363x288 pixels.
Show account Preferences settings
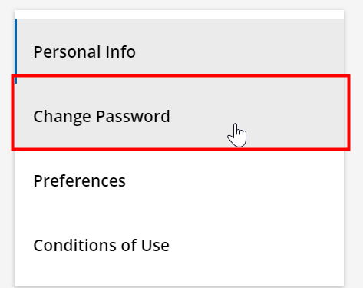pyautogui.click(x=180, y=180)
